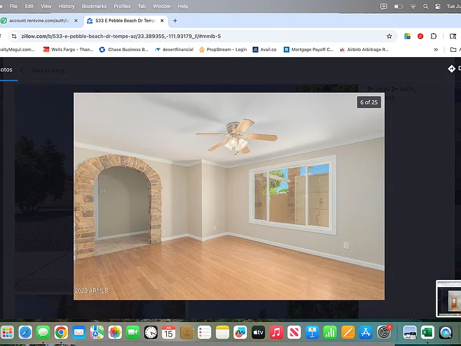The width and height of the screenshot is (461, 346).
Task: Click the living room listing photo
Action: 229,196
